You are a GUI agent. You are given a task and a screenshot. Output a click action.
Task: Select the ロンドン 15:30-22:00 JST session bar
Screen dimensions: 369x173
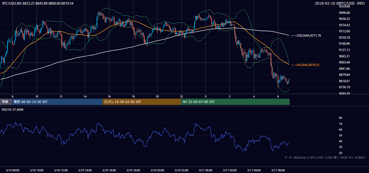click(x=141, y=102)
